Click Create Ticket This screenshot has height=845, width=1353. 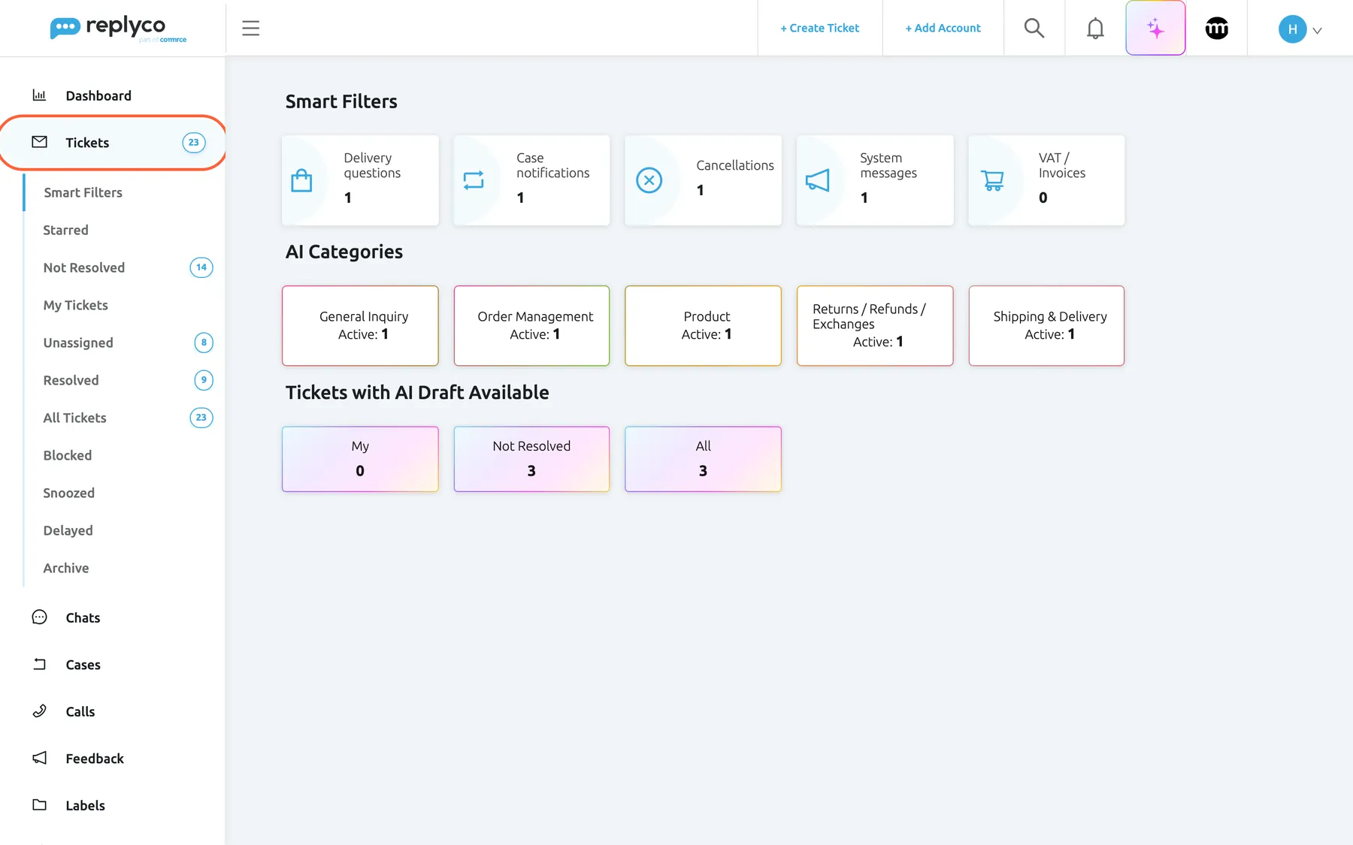coord(819,28)
